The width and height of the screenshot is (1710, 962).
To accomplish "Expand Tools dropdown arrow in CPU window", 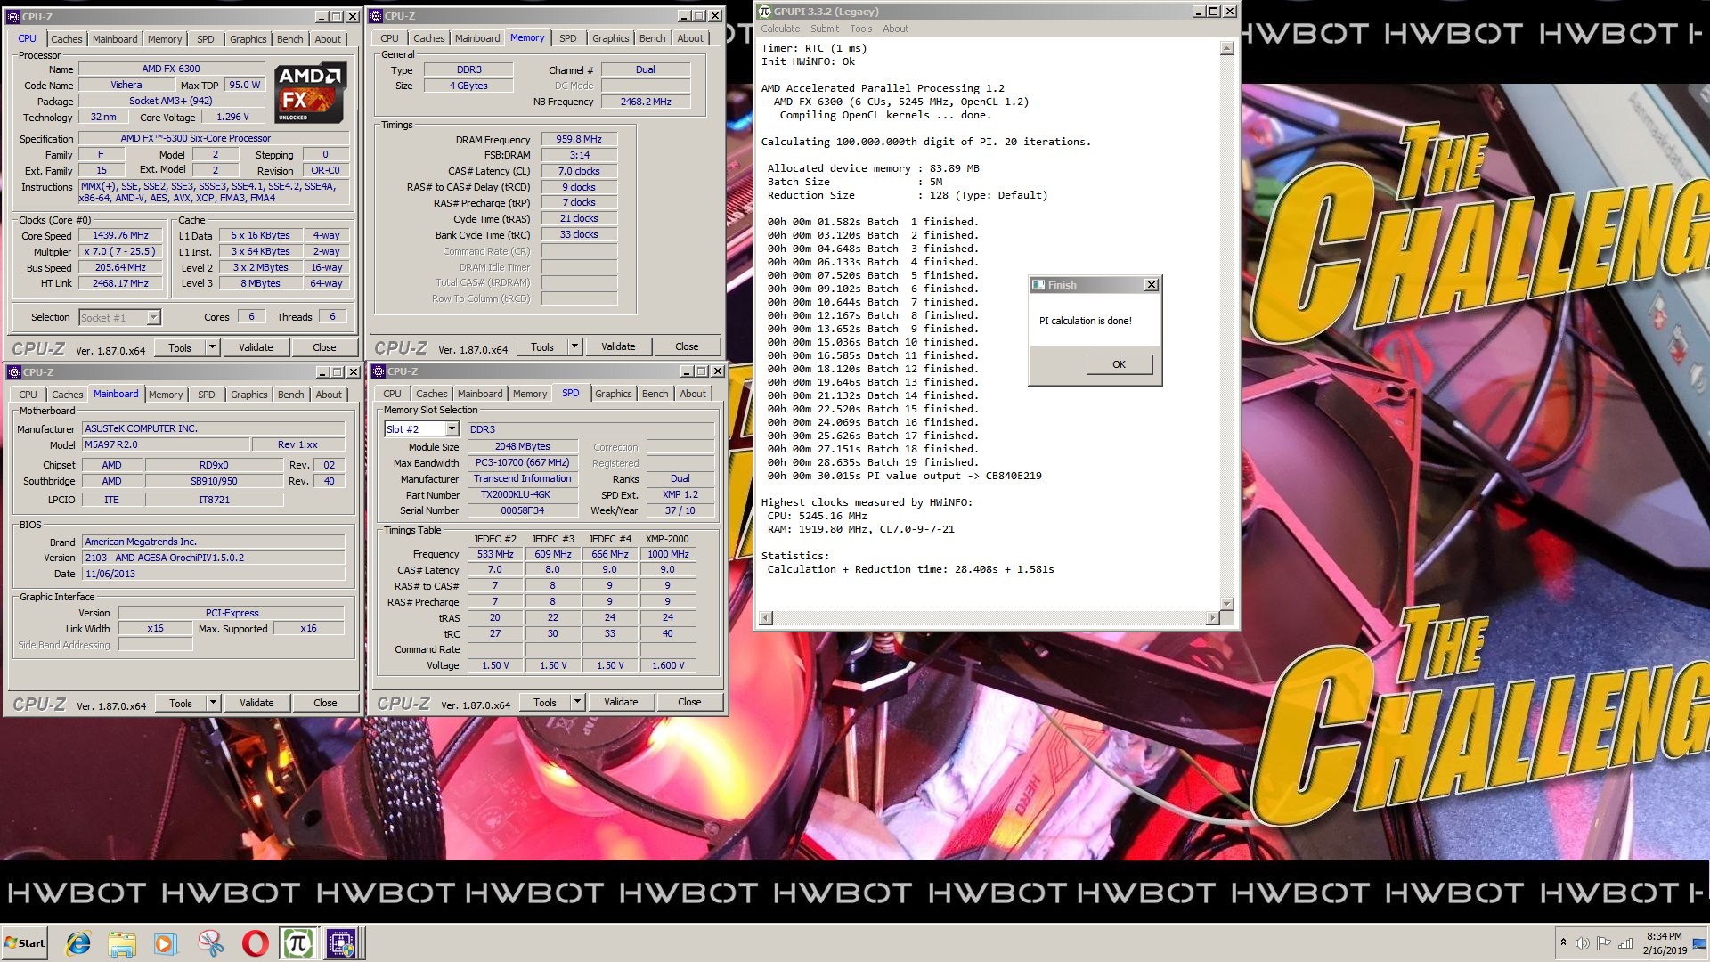I will coord(212,347).
